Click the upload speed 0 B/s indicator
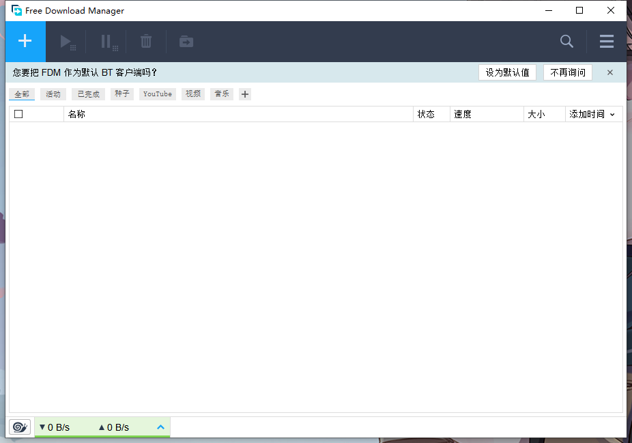The width and height of the screenshot is (632, 443). coord(114,427)
